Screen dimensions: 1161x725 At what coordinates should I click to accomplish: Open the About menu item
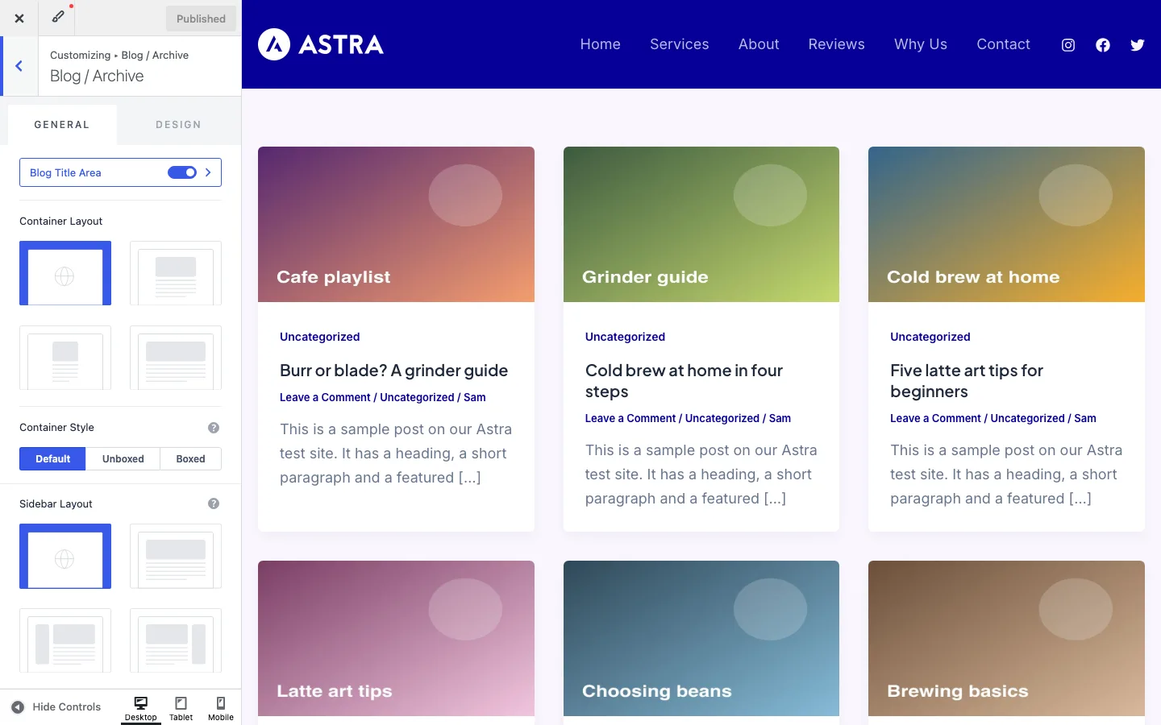759,44
